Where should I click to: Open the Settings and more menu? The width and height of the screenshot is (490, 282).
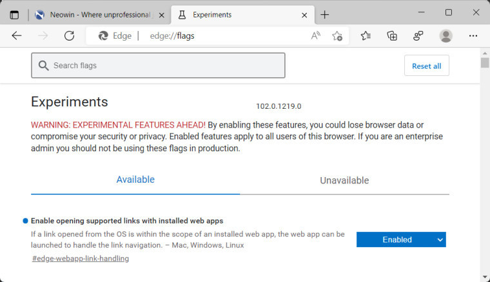tap(473, 36)
